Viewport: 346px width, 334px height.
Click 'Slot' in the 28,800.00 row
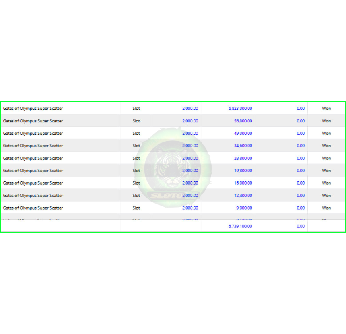[x=136, y=158]
